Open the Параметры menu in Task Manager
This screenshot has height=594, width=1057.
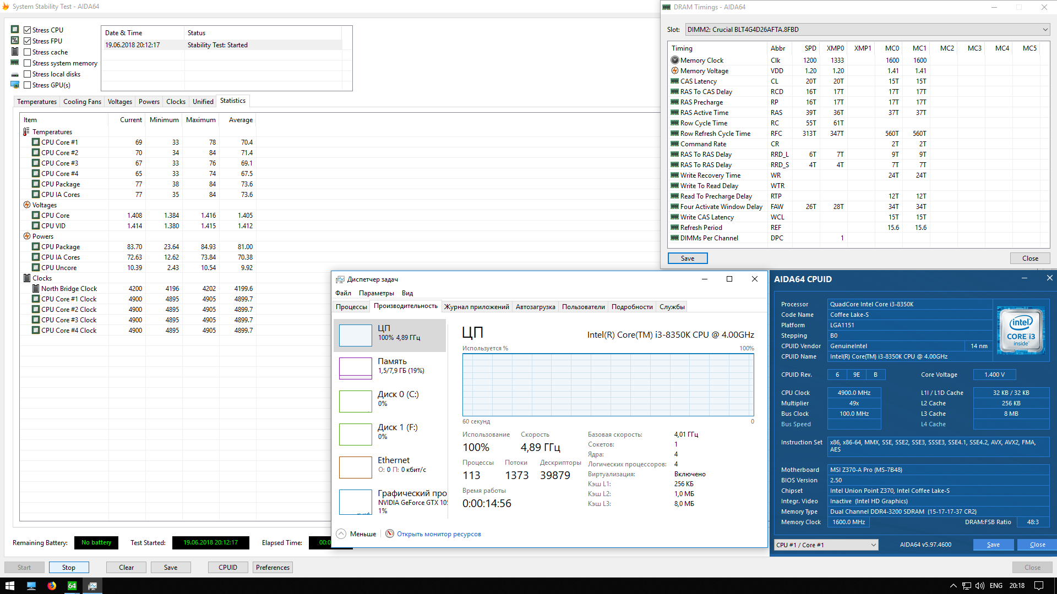click(x=376, y=293)
